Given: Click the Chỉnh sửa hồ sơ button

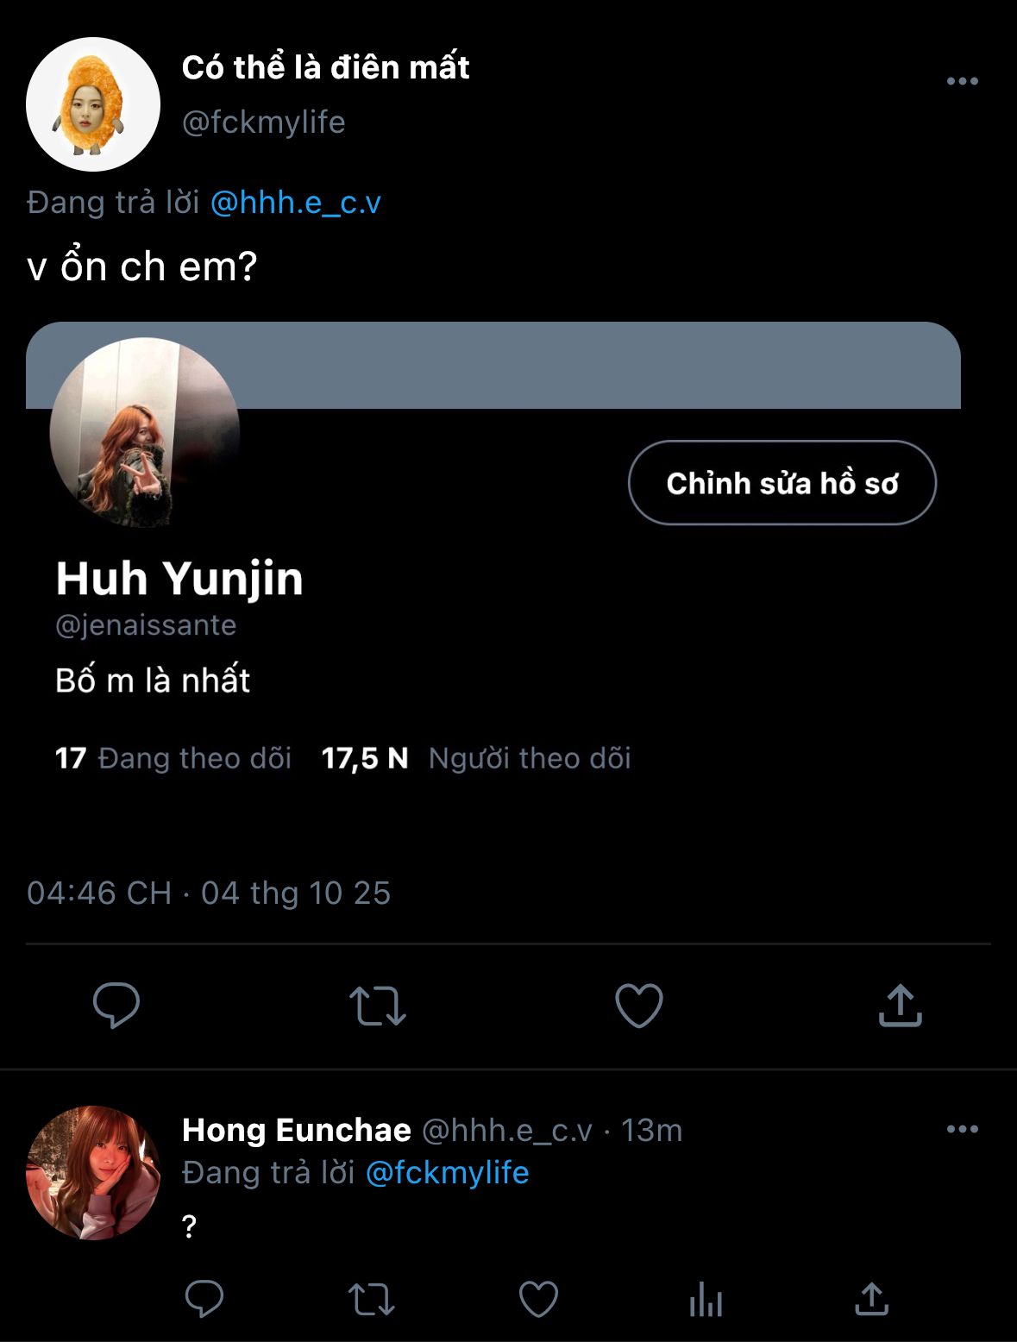Looking at the screenshot, I should [782, 483].
